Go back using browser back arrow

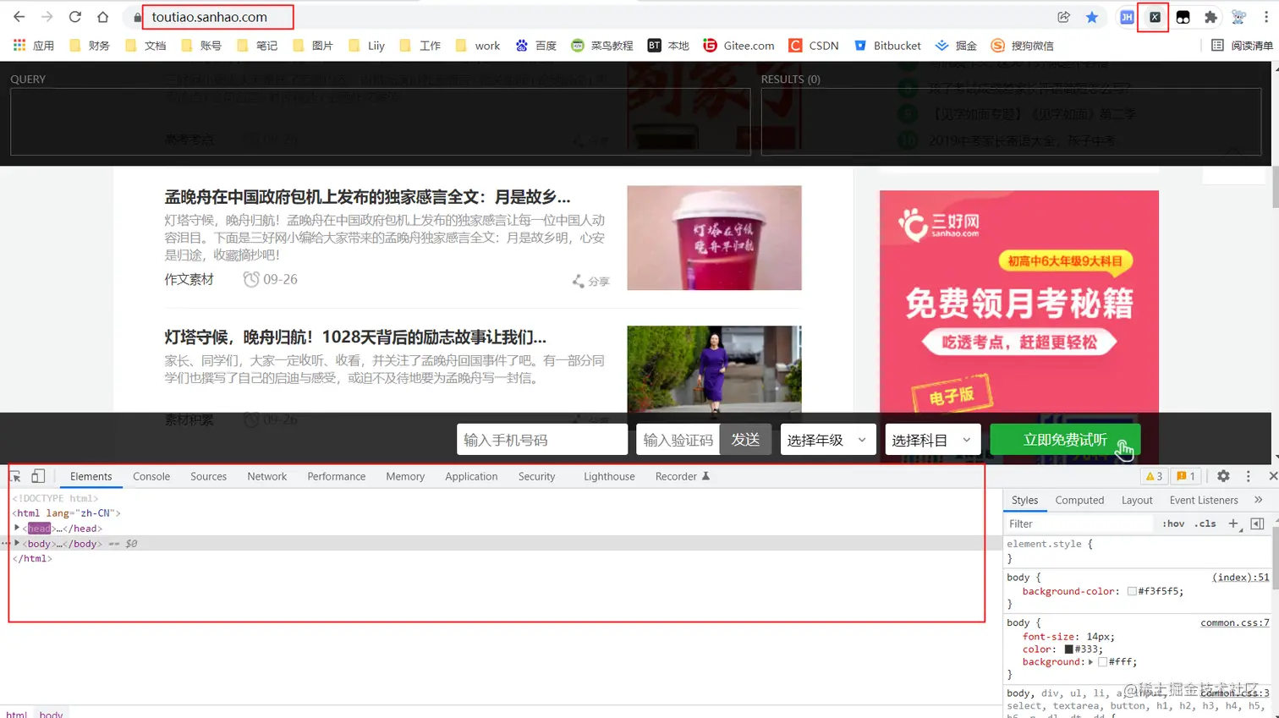[x=19, y=17]
